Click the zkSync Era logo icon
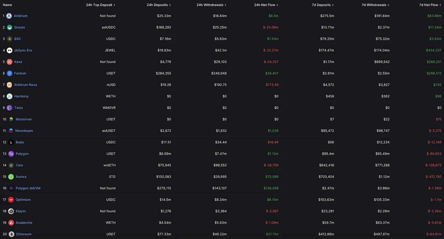The image size is (444, 239). [9, 50]
